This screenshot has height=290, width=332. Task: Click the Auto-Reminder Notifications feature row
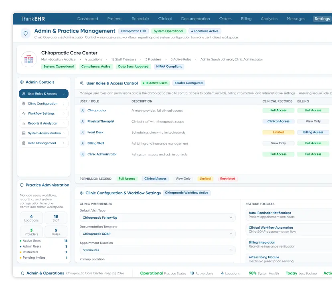point(289,215)
